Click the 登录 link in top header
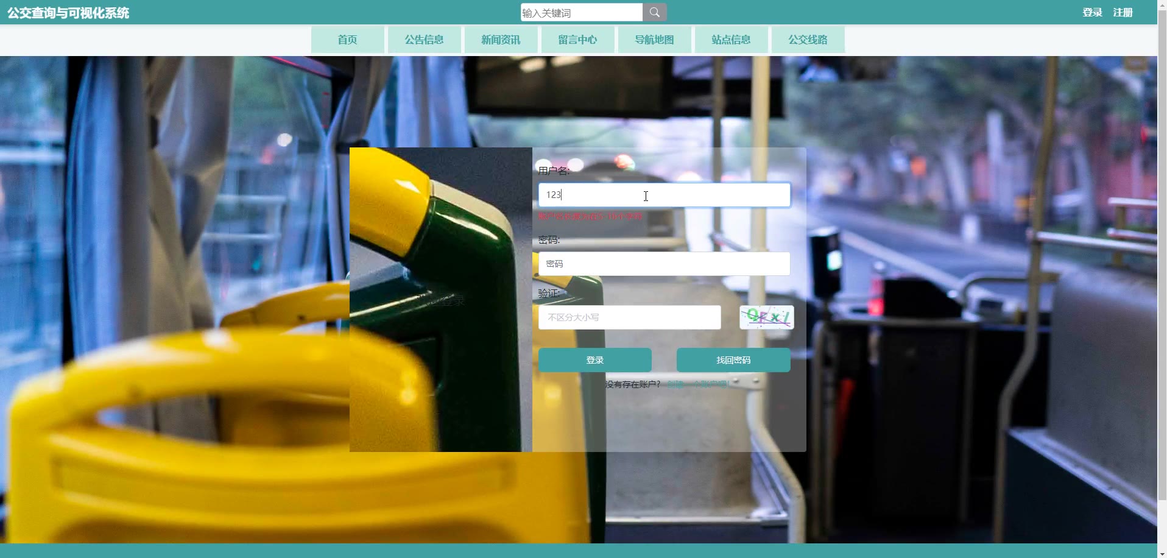Image resolution: width=1167 pixels, height=558 pixels. click(x=1092, y=12)
